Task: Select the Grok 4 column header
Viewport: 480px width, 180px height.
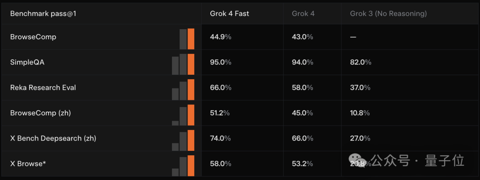Action: (303, 14)
